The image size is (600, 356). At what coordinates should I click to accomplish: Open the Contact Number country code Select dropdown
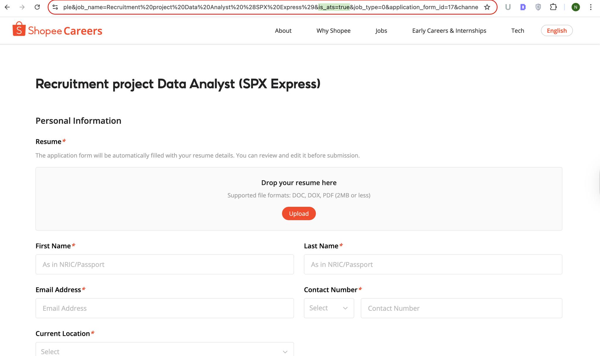pos(329,308)
